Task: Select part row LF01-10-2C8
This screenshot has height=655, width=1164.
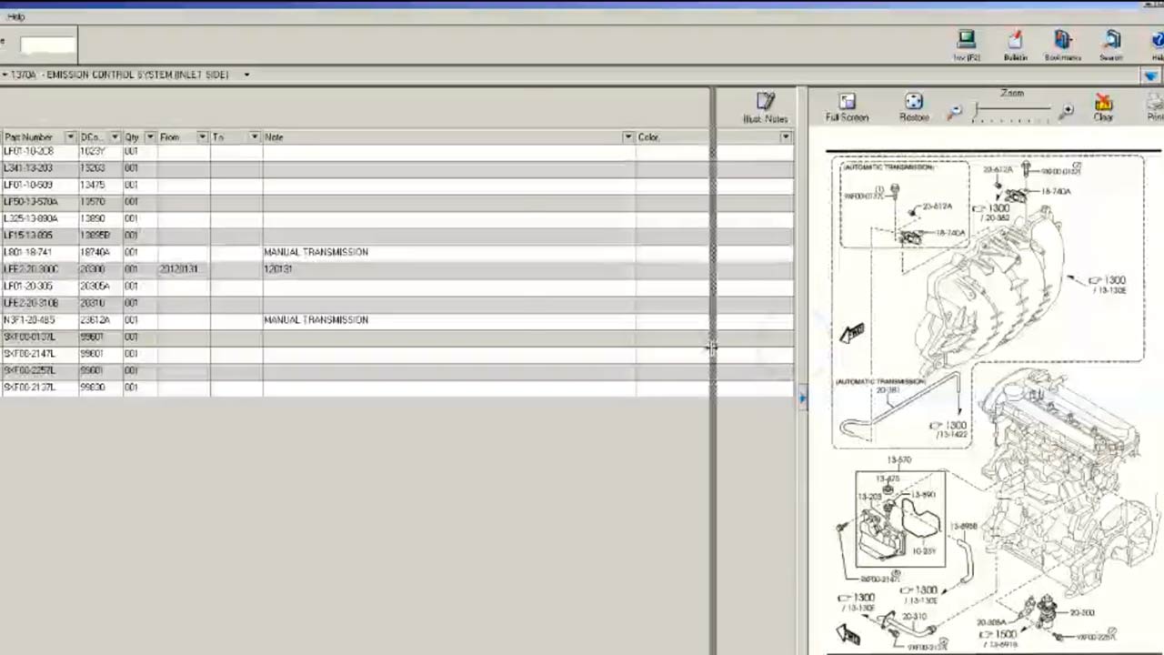Action: 396,151
